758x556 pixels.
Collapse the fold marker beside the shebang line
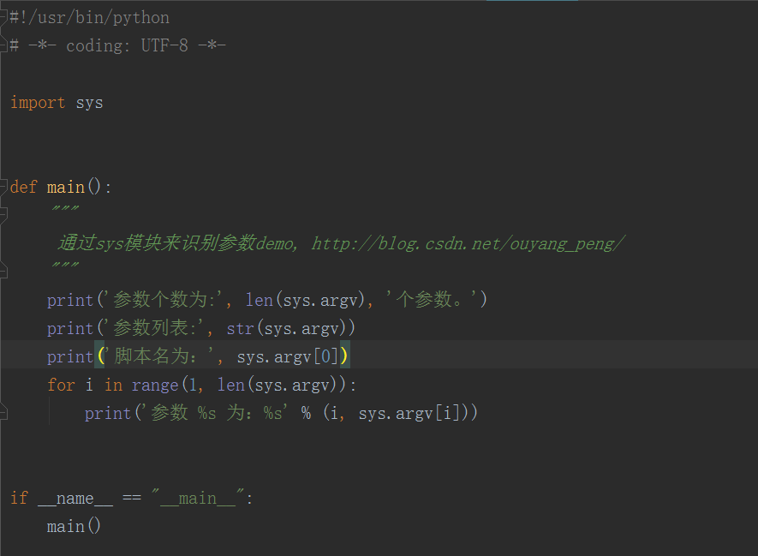pyautogui.click(x=3, y=17)
